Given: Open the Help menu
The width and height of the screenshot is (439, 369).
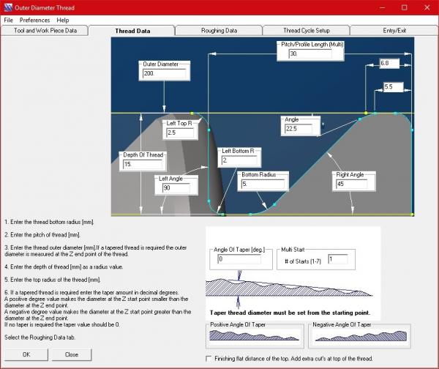Looking at the screenshot, I should click(63, 20).
